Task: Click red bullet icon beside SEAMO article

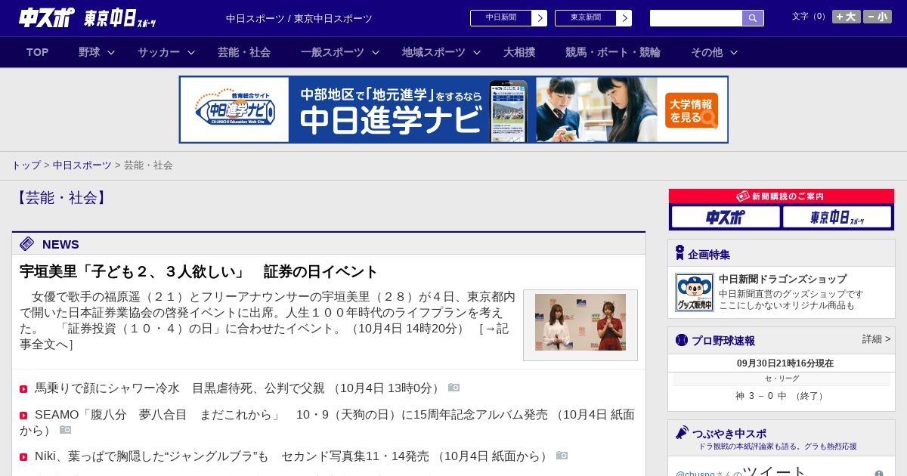Action: pos(23,416)
